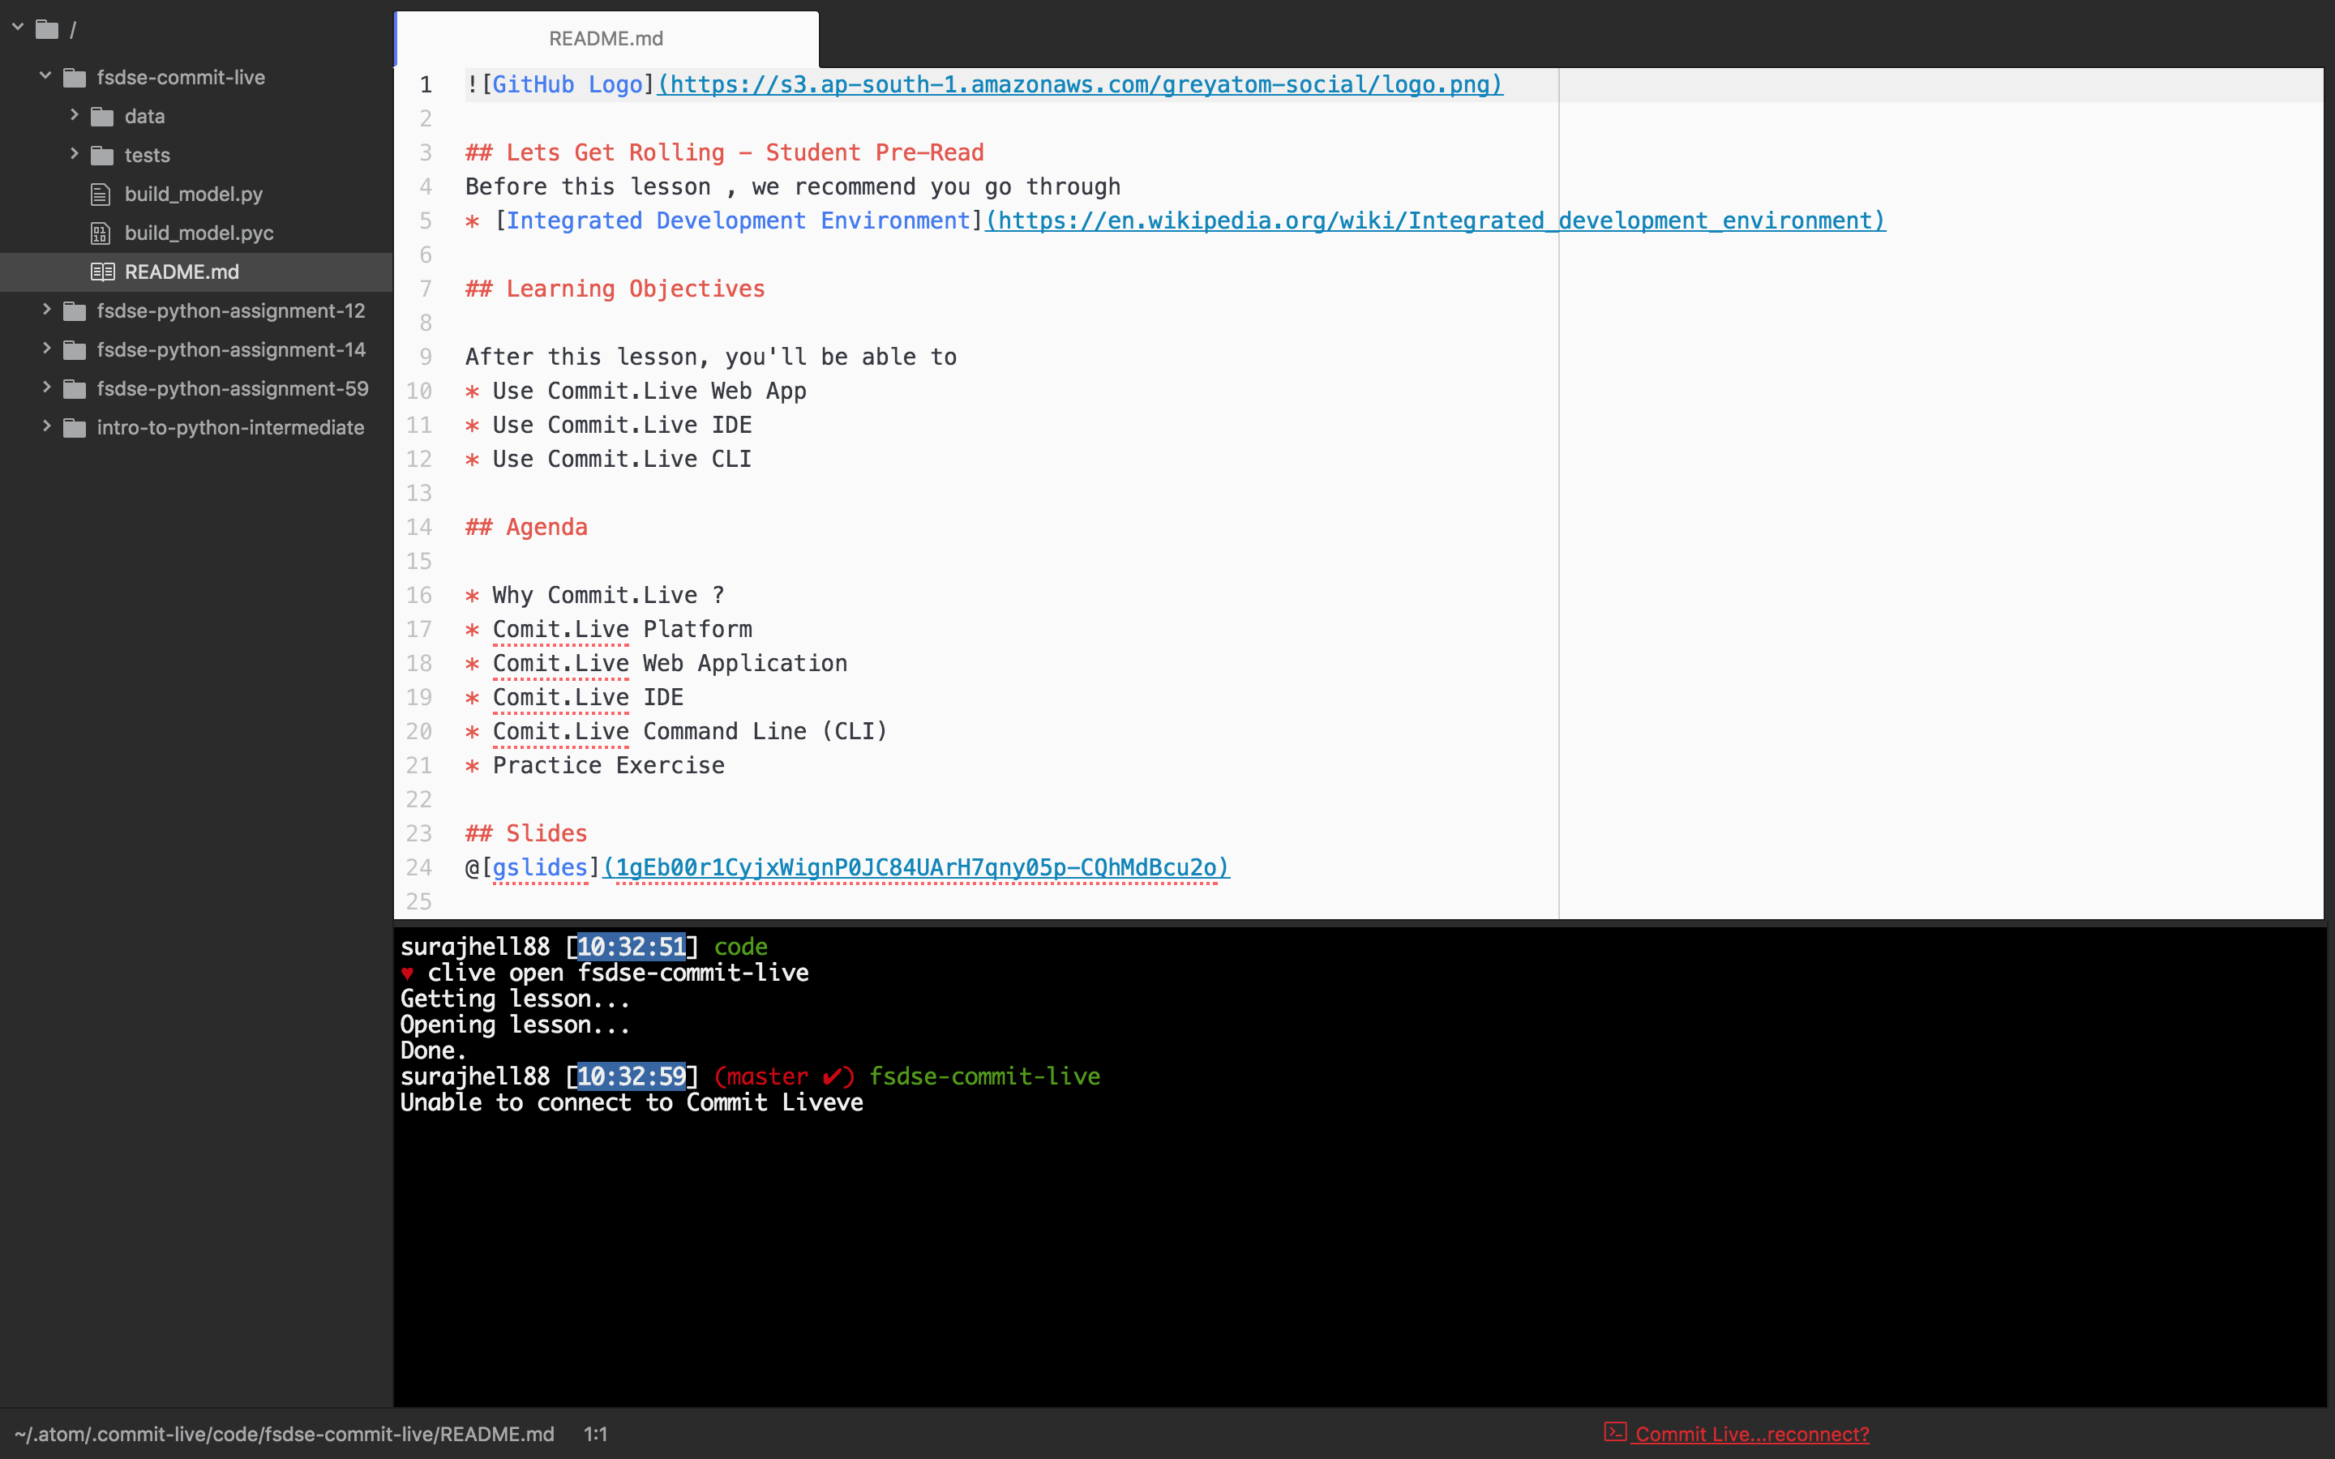Click the intro-to-python-intermediate folder icon
The width and height of the screenshot is (2335, 1459).
[x=75, y=427]
